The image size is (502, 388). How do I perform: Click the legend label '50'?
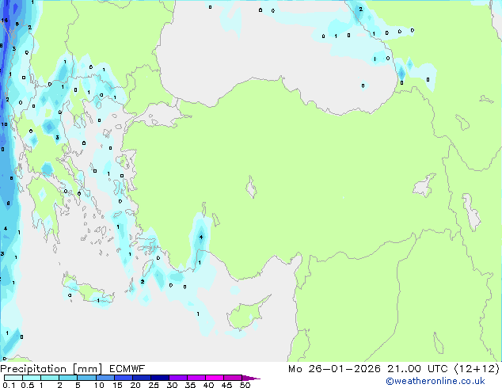[x=245, y=385]
